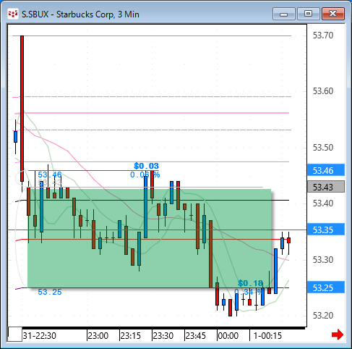Click the 53.25 label under green zone
The width and height of the screenshot is (352, 349).
[50, 292]
